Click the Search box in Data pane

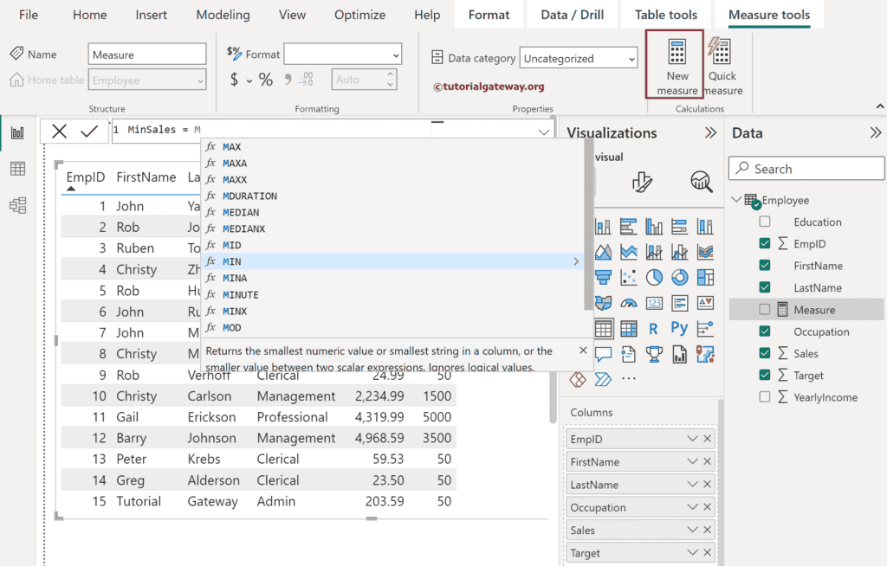tap(806, 168)
